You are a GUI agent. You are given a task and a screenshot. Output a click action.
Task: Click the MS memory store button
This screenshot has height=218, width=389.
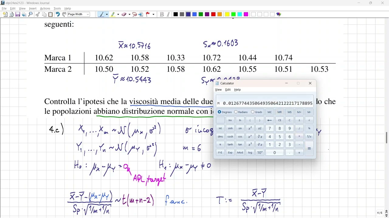(x=289, y=112)
